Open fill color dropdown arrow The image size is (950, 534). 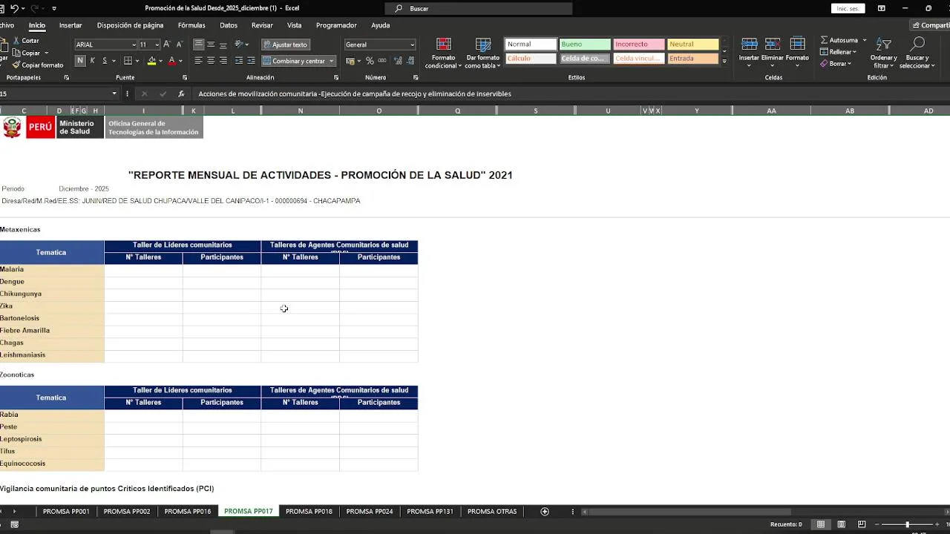(161, 61)
